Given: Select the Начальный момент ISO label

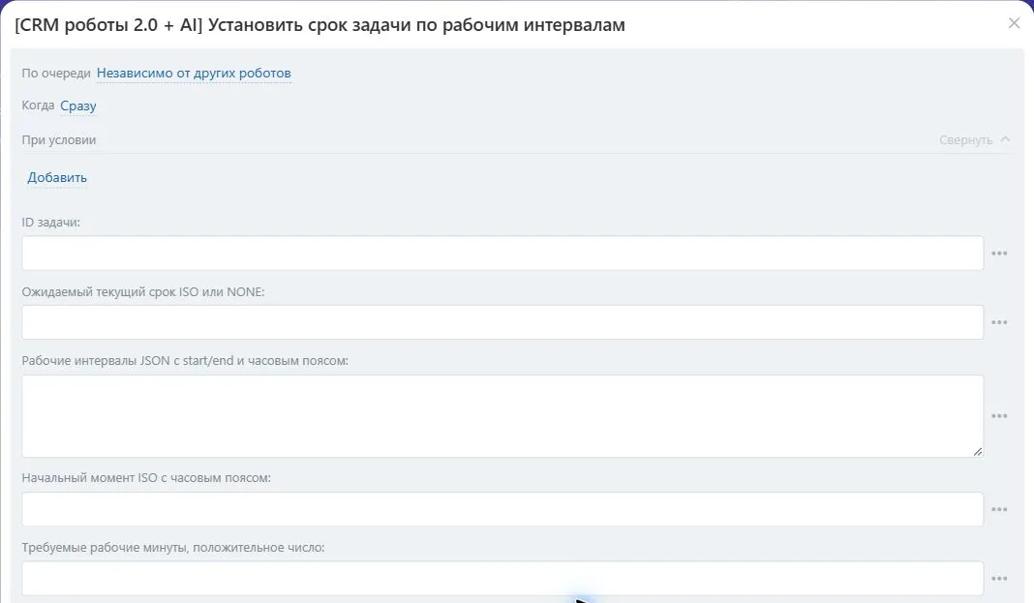Looking at the screenshot, I should (146, 478).
